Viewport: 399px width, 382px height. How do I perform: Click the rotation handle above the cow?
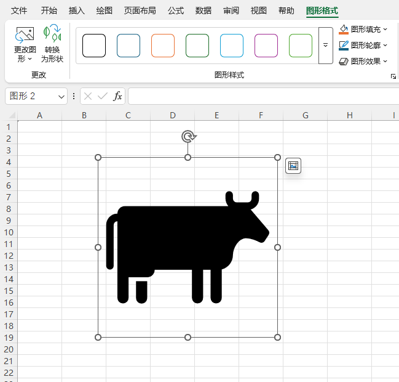pyautogui.click(x=189, y=136)
